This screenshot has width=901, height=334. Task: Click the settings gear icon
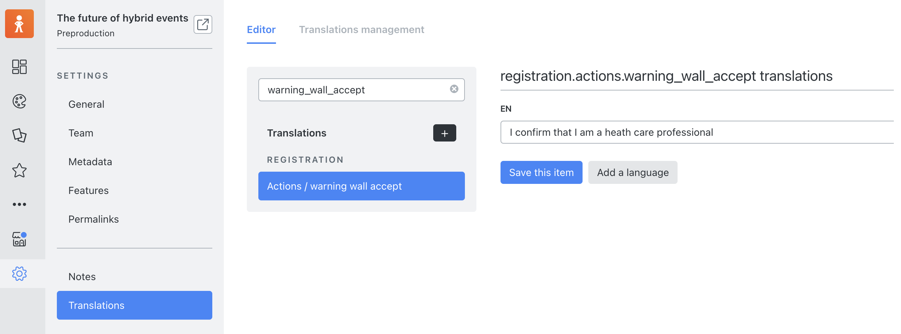click(x=19, y=274)
